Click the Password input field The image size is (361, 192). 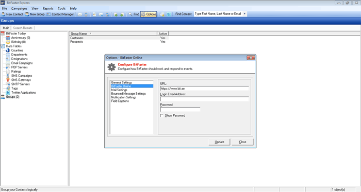pos(180,110)
